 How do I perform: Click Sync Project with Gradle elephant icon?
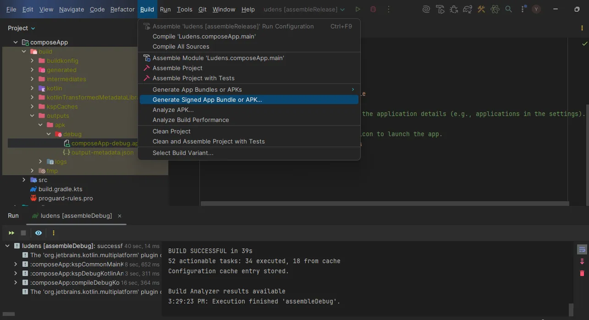467,9
